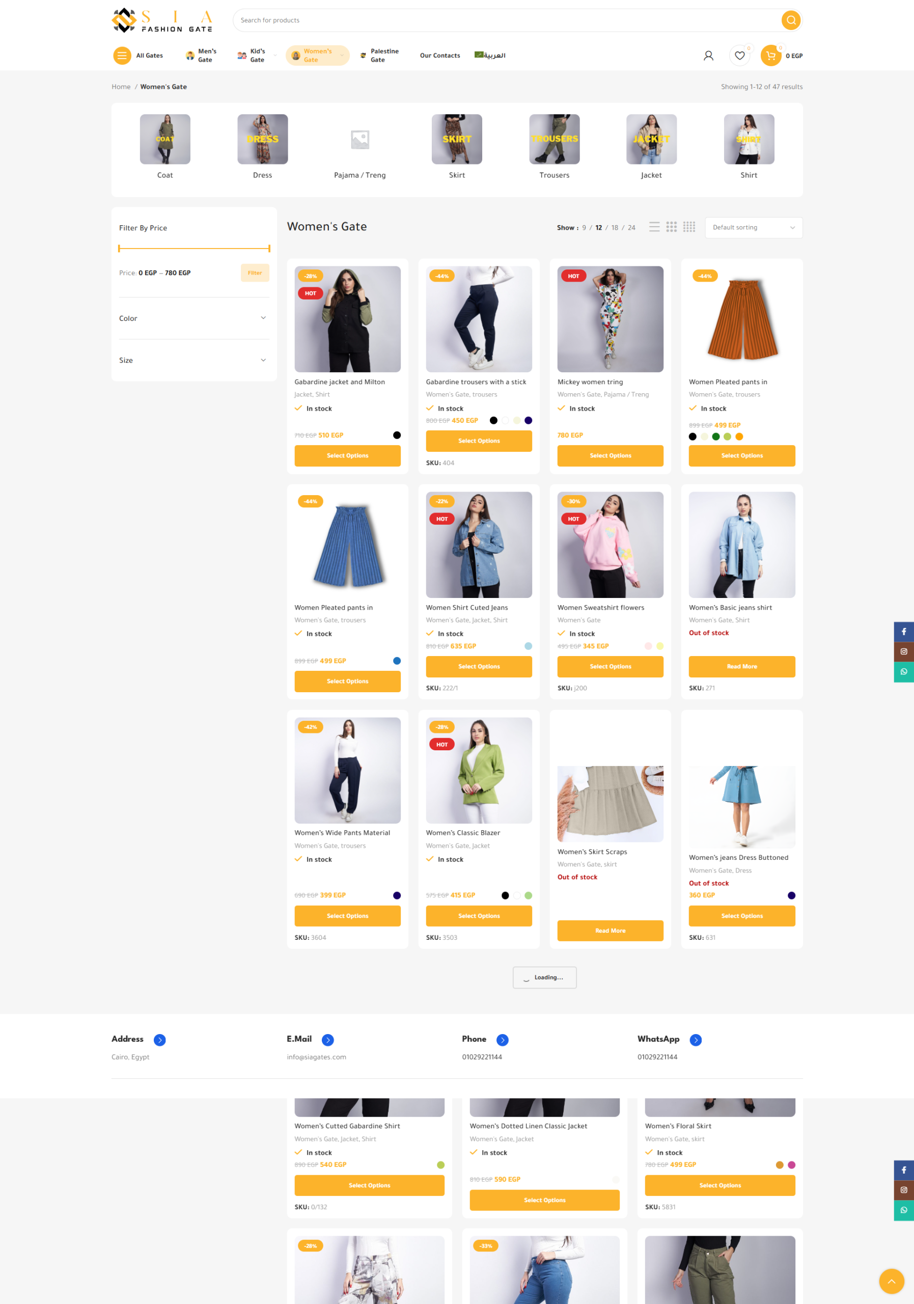Open the Palestine Gate menu item
Viewport: 914px width, 1304px height.
coord(379,56)
